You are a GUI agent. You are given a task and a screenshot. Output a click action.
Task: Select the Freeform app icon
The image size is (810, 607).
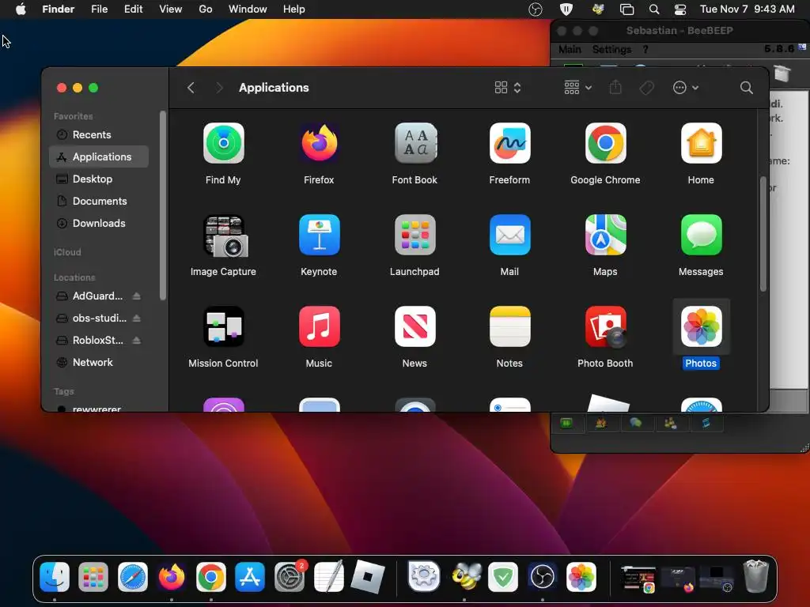[510, 144]
